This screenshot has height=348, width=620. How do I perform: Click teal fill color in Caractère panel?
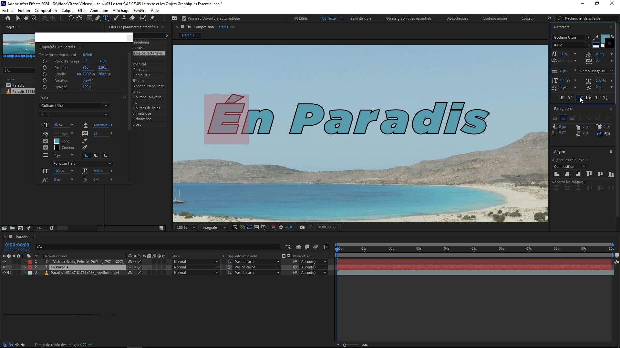[604, 38]
